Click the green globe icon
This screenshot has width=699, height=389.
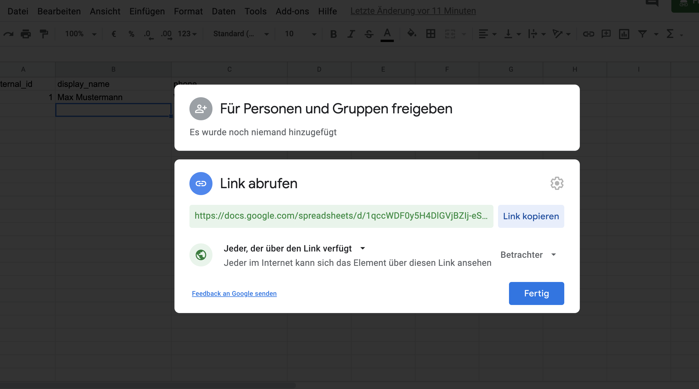[x=201, y=255]
